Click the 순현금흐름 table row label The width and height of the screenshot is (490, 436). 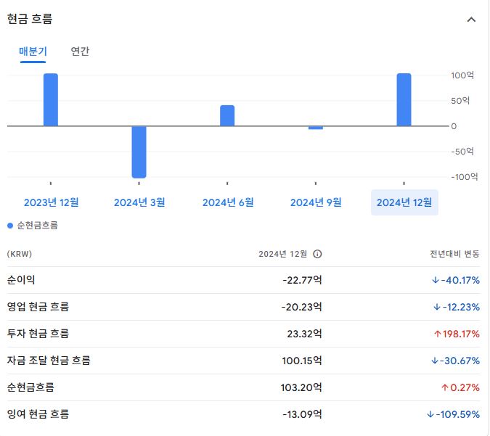coord(30,387)
